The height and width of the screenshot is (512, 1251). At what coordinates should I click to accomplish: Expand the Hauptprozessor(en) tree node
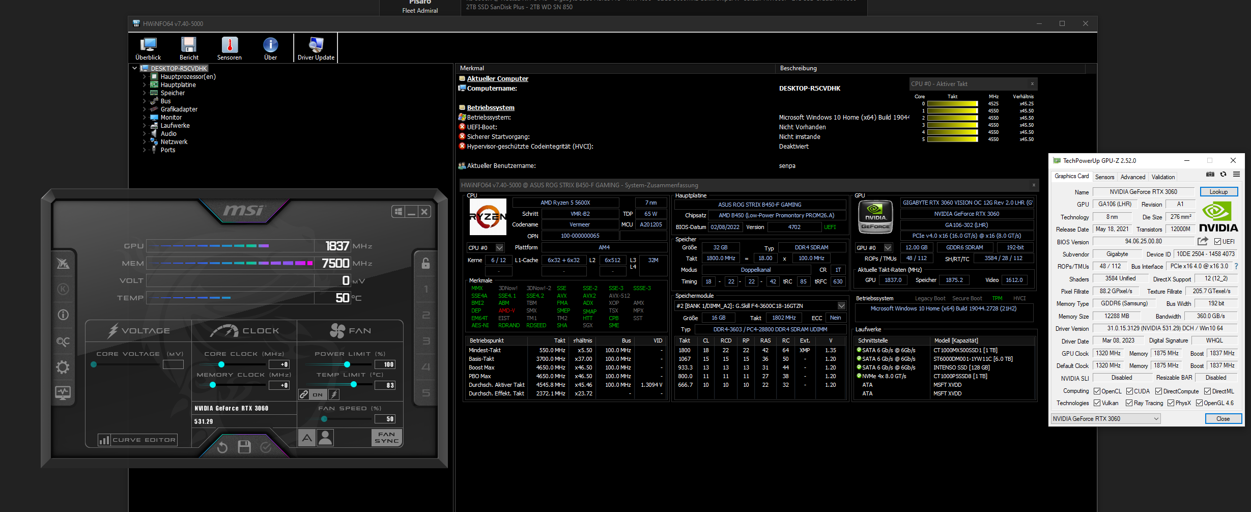point(145,77)
